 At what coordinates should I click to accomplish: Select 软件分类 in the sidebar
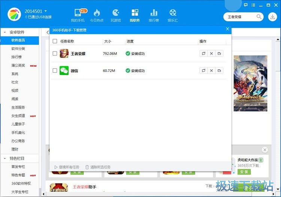(x=18, y=48)
